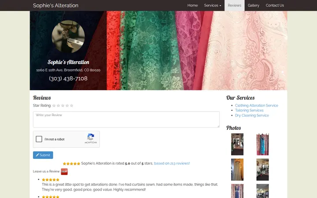The image size is (317, 198).
Task: Click the Reviews section heading
Action: (x=42, y=98)
